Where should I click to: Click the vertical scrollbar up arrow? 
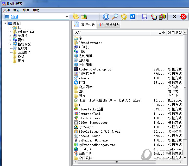(x=185, y=32)
